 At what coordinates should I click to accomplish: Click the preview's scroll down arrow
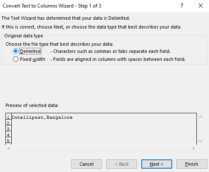(x=200, y=141)
